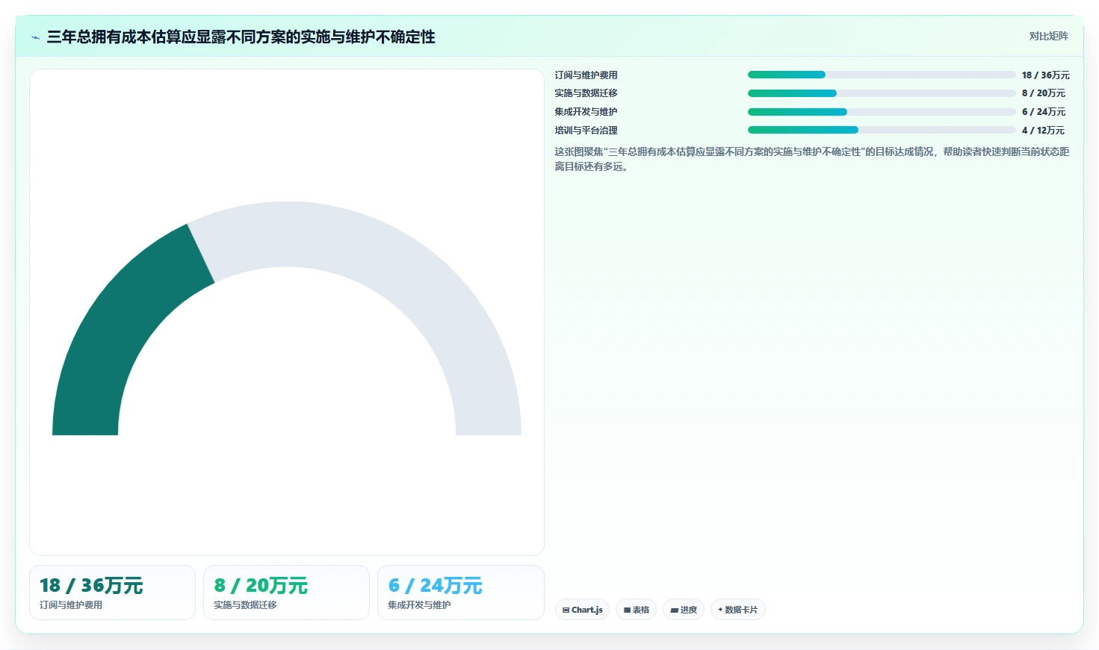Click the description paragraph starting 这张图聚焦
Image resolution: width=1099 pixels, height=650 pixels.
pyautogui.click(x=811, y=159)
